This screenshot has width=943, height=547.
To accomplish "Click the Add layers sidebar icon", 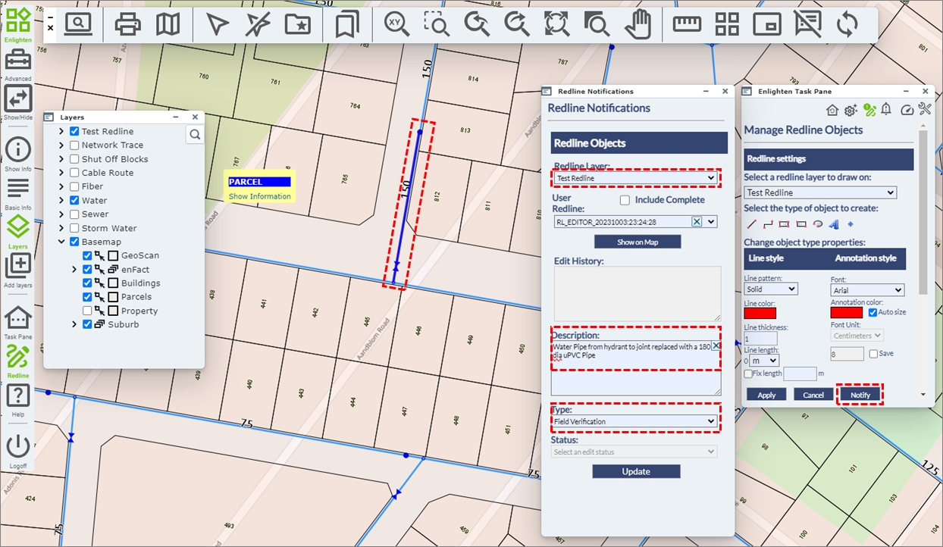I will 18,267.
